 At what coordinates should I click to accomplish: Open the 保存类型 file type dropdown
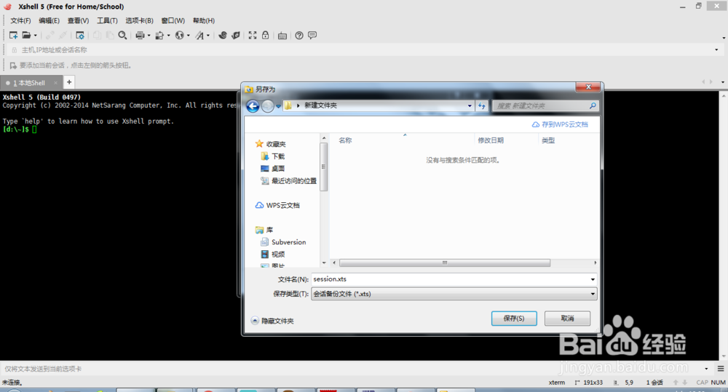tap(593, 294)
